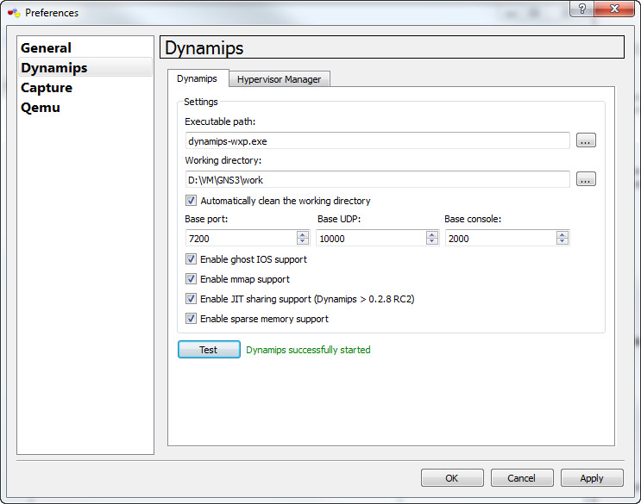Click the help question mark button
Screen dimensions: 641x504
point(581,9)
